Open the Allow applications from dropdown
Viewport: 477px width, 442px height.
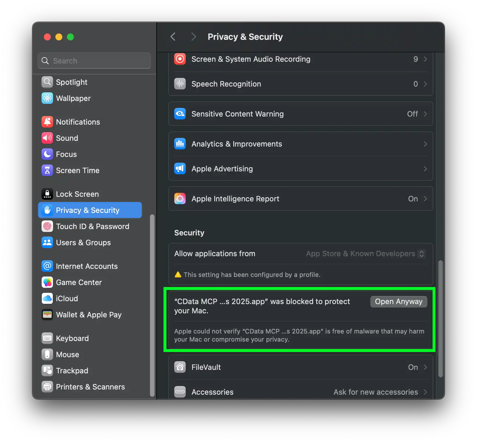[421, 254]
